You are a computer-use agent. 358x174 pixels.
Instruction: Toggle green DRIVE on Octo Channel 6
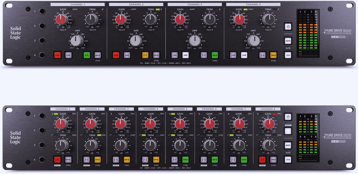[215, 159]
